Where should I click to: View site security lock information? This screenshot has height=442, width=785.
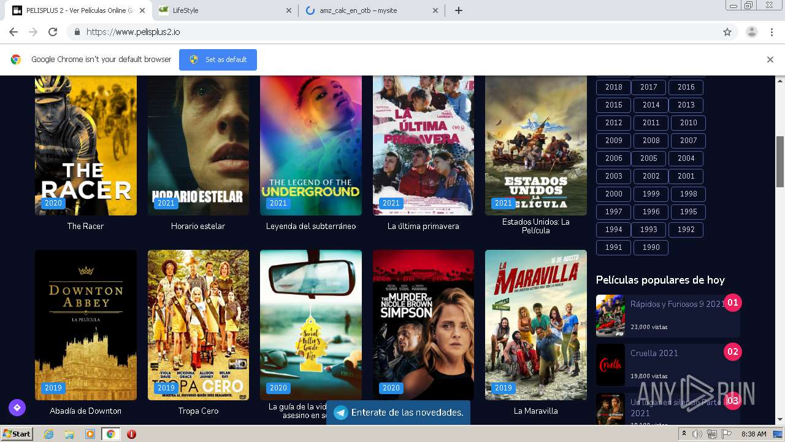coord(77,32)
